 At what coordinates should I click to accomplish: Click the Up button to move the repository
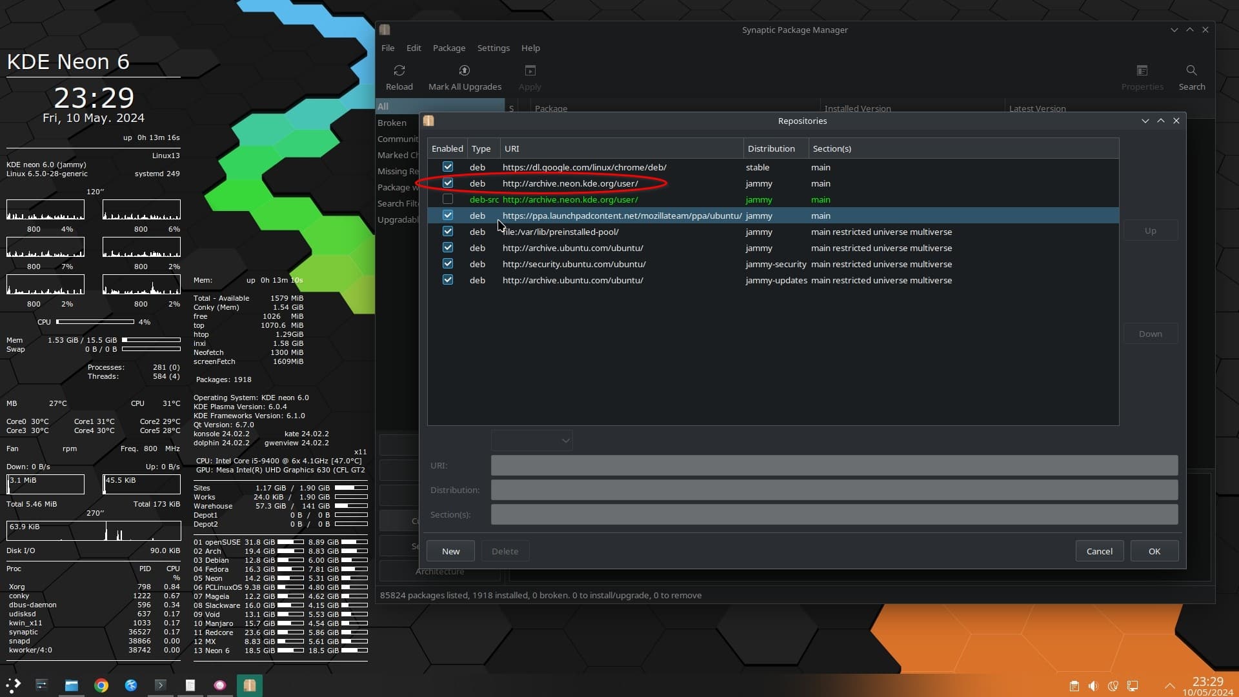pos(1150,230)
